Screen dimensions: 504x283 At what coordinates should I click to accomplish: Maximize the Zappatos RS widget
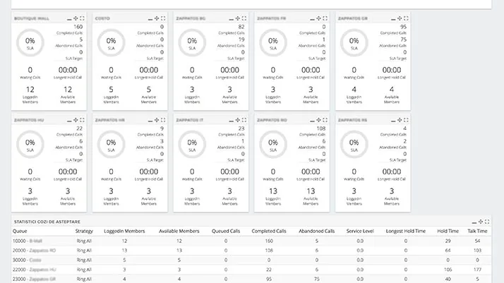click(x=407, y=120)
